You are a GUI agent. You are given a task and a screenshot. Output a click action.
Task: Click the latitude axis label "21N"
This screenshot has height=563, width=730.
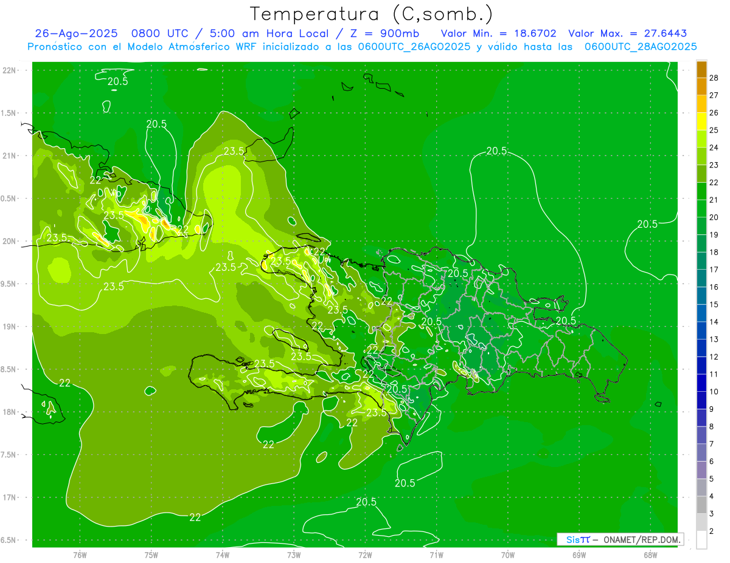click(x=9, y=155)
